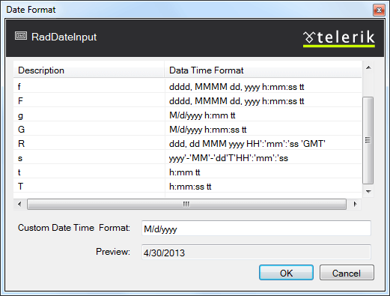The width and height of the screenshot is (390, 296).
Task: Select the uppercase 'T' description row
Action: coord(187,187)
